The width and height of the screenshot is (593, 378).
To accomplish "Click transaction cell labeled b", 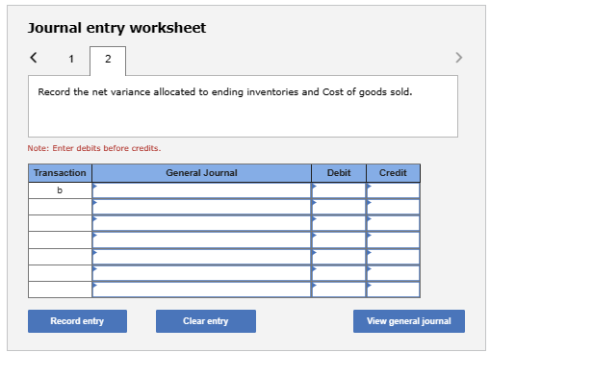I will click(60, 190).
